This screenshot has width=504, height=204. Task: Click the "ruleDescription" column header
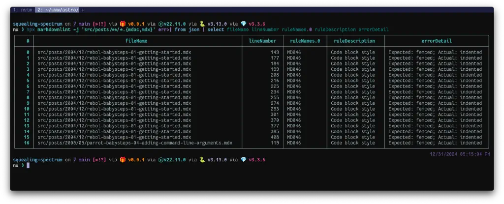[x=354, y=41]
